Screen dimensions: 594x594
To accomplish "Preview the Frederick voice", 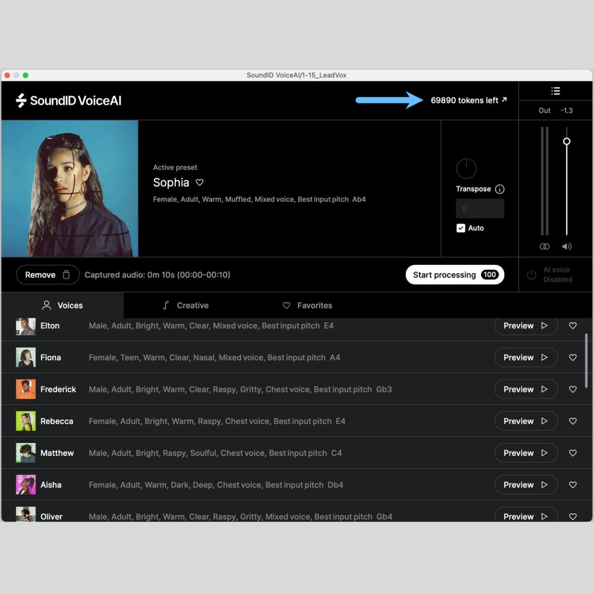I will click(x=526, y=389).
